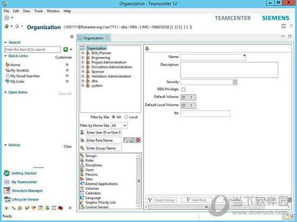297x222 pixels.
Task: Launch My Teamcenter application icon
Action: click(6, 182)
